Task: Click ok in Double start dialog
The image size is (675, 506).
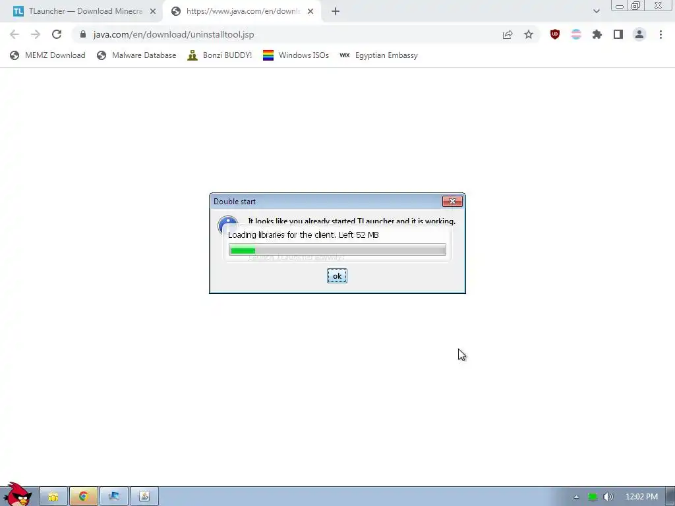Action: coord(337,276)
